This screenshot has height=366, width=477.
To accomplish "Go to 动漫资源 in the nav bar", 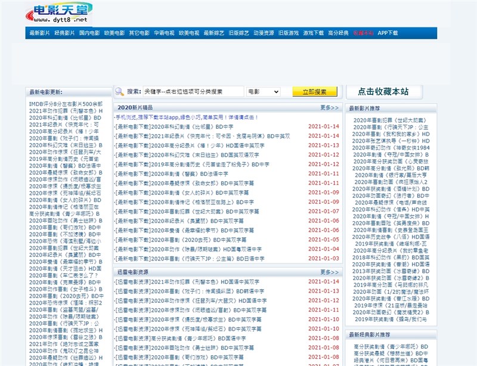I will tap(264, 33).
